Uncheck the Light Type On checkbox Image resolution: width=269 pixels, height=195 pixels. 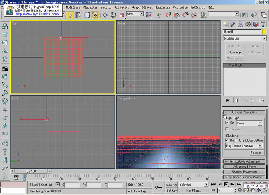tap(227, 123)
